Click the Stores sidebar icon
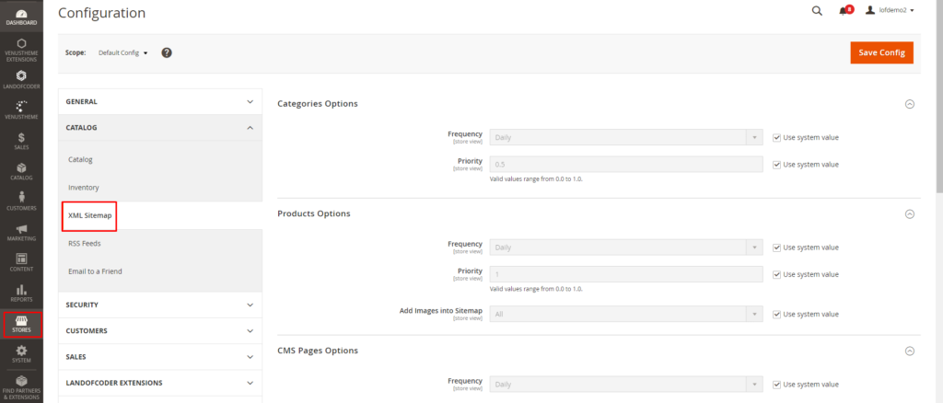This screenshot has height=403, width=943. coord(21,323)
